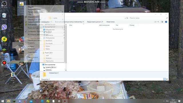Click Bandicam record icon in taskbar
The width and height of the screenshot is (183, 103).
pyautogui.click(x=65, y=101)
